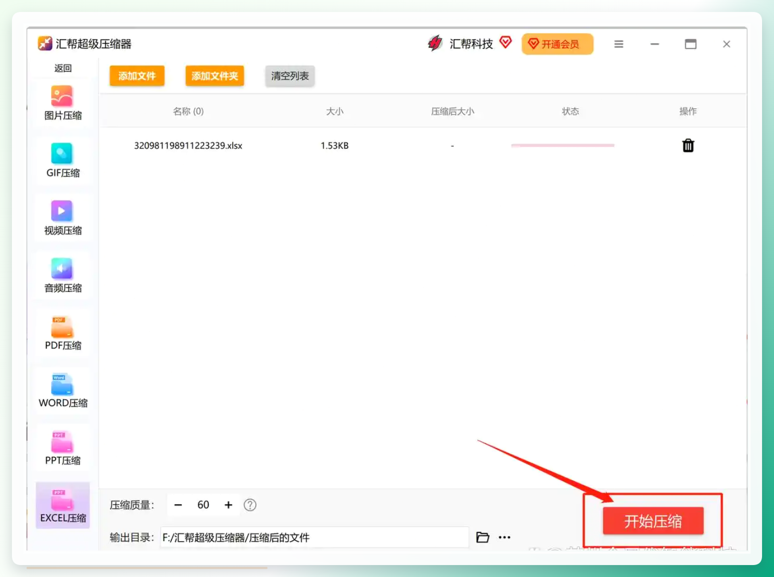
Task: Click the 汇帮科技 brand logo
Action: coord(435,43)
